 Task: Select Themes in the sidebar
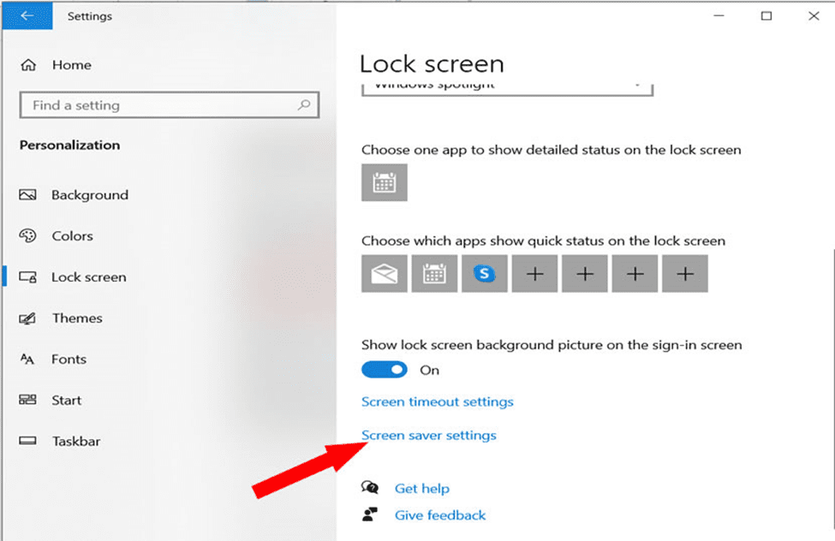click(x=77, y=318)
